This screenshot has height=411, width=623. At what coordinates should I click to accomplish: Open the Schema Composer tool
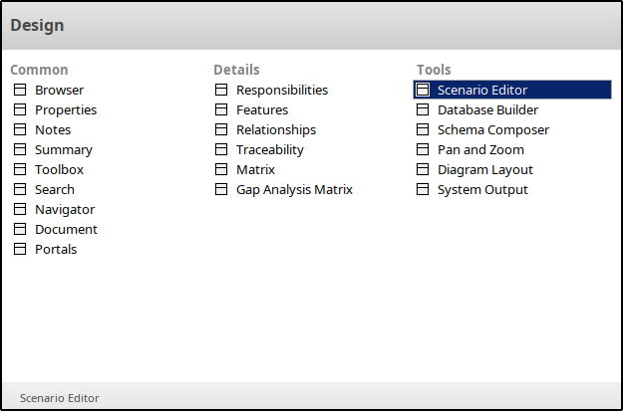point(493,129)
